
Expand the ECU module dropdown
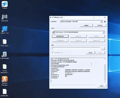(104, 32)
